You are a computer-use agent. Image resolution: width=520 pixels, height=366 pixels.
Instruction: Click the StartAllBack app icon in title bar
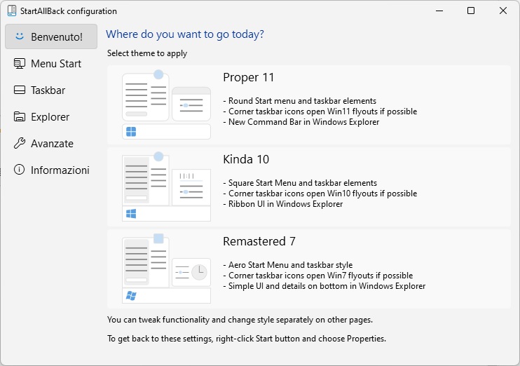pyautogui.click(x=12, y=11)
